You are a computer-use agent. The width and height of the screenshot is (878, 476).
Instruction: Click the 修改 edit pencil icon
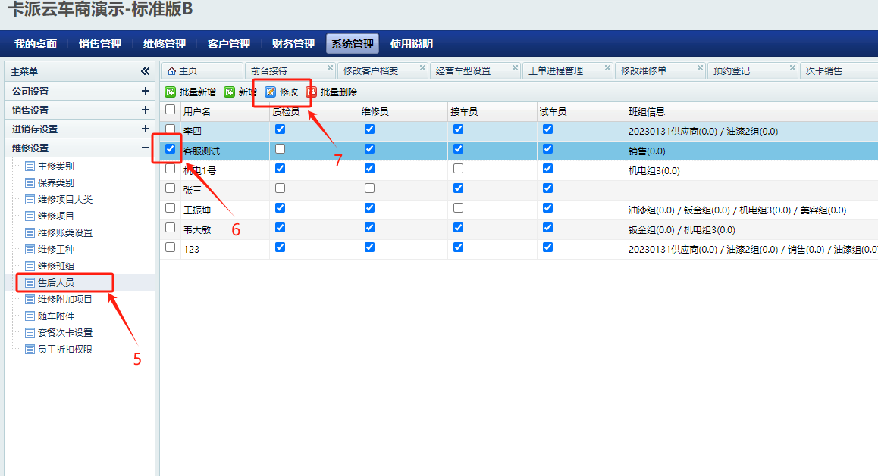click(270, 92)
